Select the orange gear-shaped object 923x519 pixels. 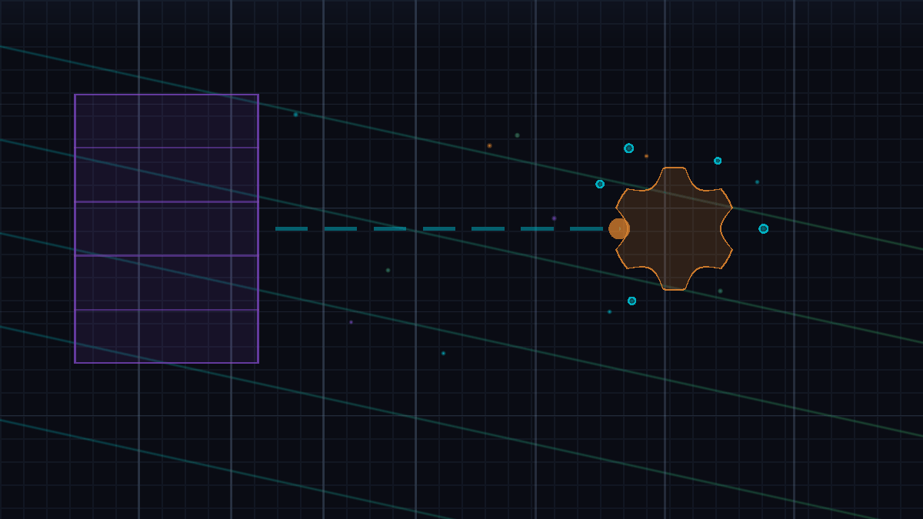pos(674,228)
